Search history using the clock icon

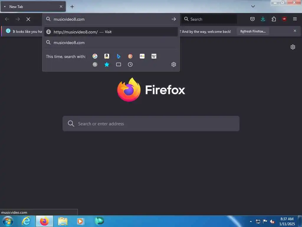coord(130,64)
